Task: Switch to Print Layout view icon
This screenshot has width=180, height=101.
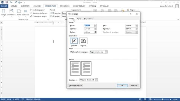Action: (145, 99)
